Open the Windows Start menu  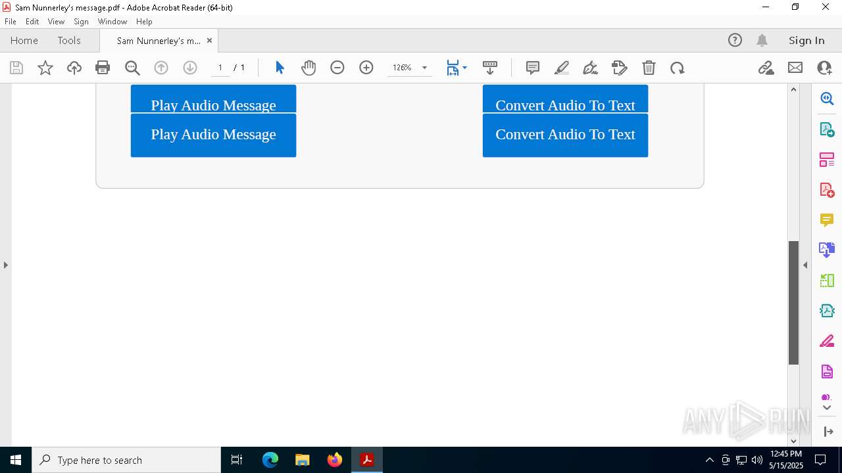tap(16, 460)
